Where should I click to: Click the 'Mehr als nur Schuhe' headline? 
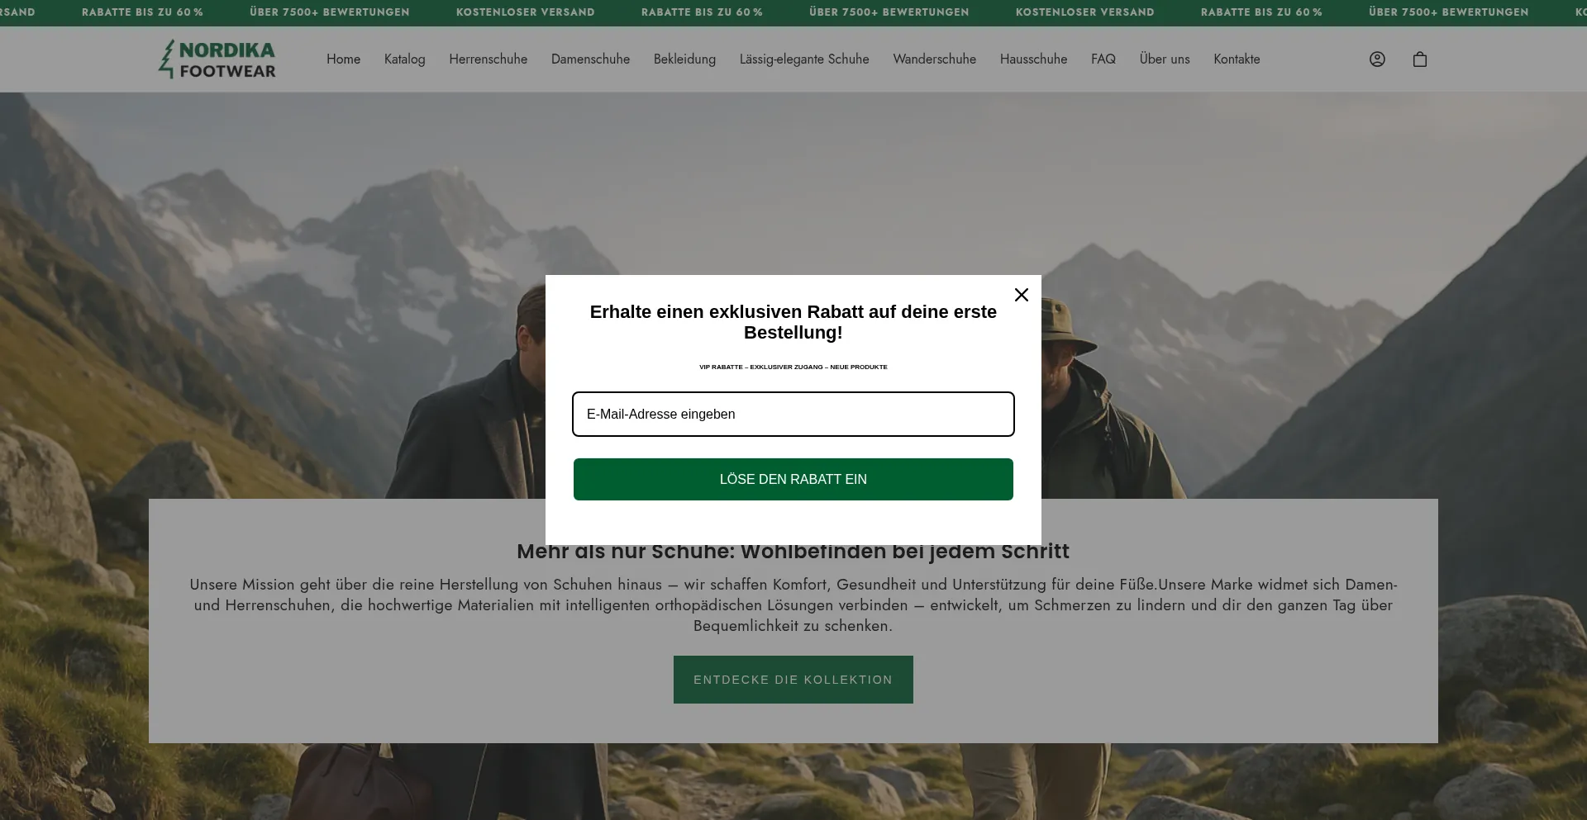793,552
